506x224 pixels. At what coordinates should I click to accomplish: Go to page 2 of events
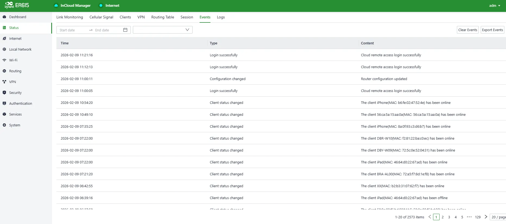coord(443,217)
